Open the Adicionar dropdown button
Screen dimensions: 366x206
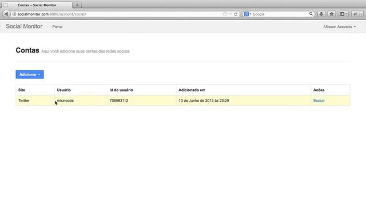coord(30,74)
